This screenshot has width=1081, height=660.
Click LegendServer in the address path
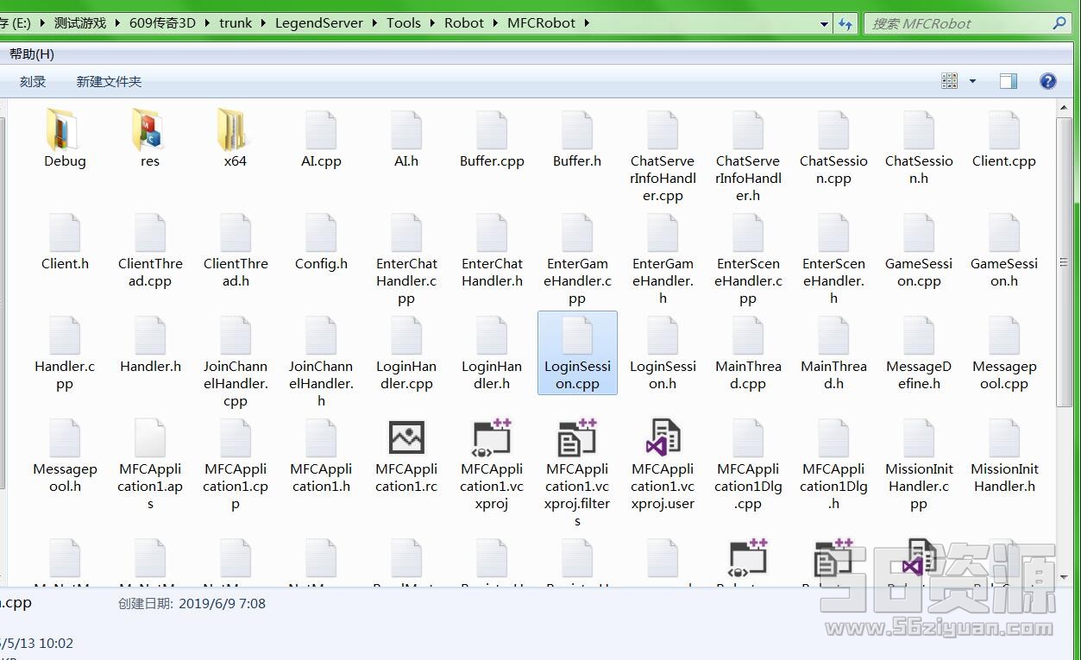coord(318,23)
